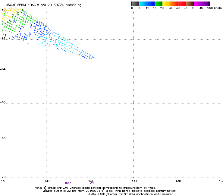Click the latitude label '-70'

pyautogui.click(x=3, y=177)
